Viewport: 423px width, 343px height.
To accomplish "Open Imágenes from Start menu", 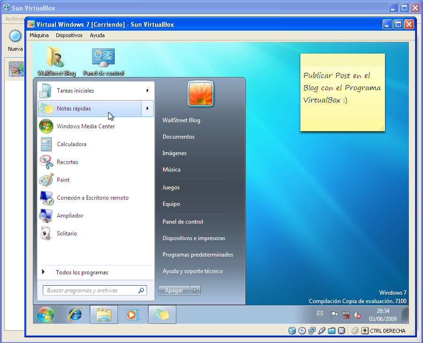I will pyautogui.click(x=174, y=153).
